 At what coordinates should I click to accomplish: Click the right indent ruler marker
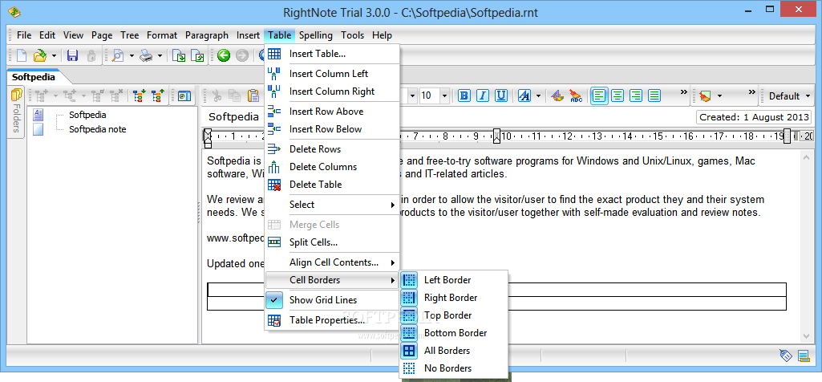coord(787,136)
